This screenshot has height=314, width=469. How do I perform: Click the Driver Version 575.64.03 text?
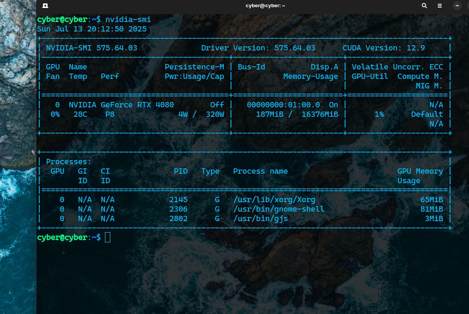(x=258, y=48)
